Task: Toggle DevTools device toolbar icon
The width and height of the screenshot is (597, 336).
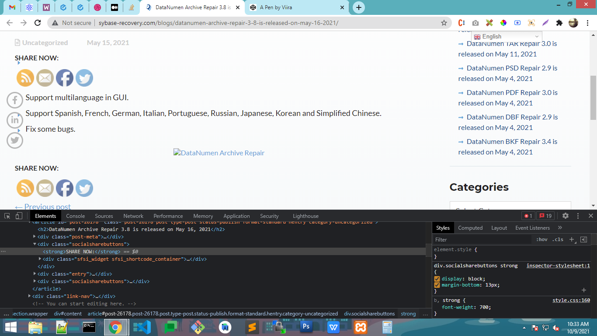Action: click(x=19, y=216)
